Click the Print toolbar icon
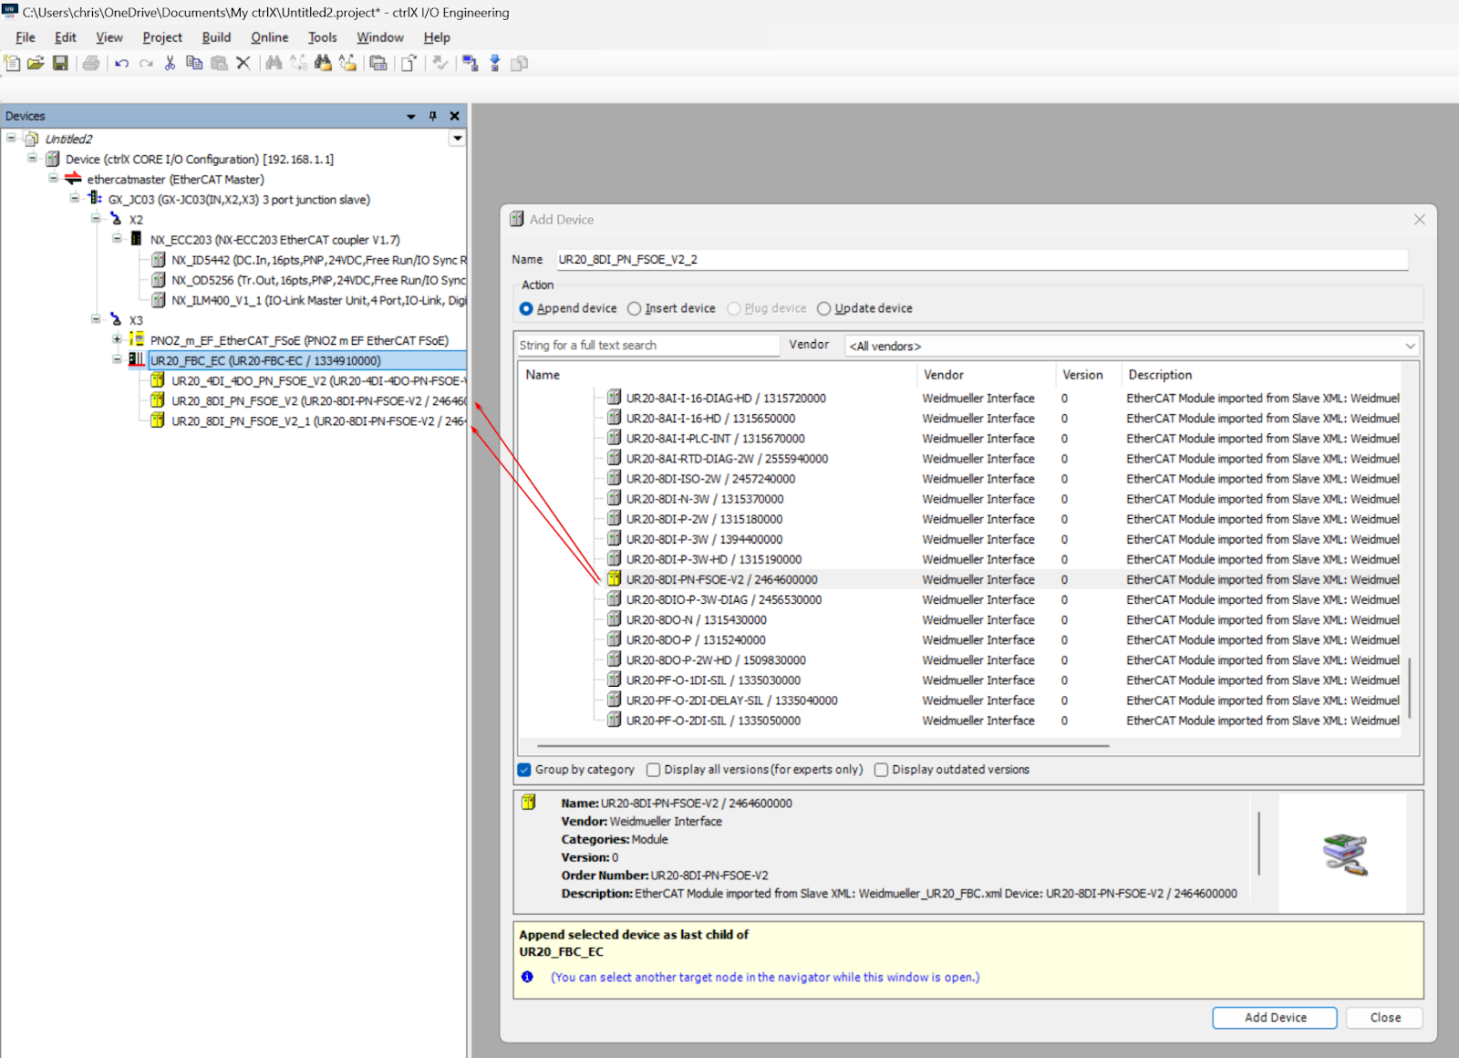Screen dimensions: 1459x1058 coord(90,63)
